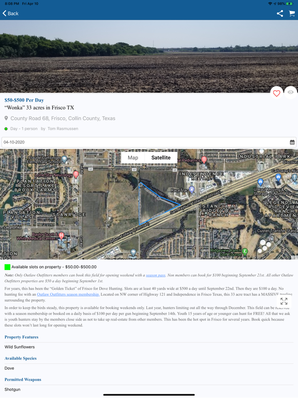Tap Claude Curtsinger Elementary School marker

(64, 159)
